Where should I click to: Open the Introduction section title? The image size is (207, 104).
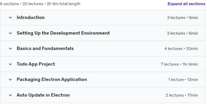pyautogui.click(x=31, y=17)
